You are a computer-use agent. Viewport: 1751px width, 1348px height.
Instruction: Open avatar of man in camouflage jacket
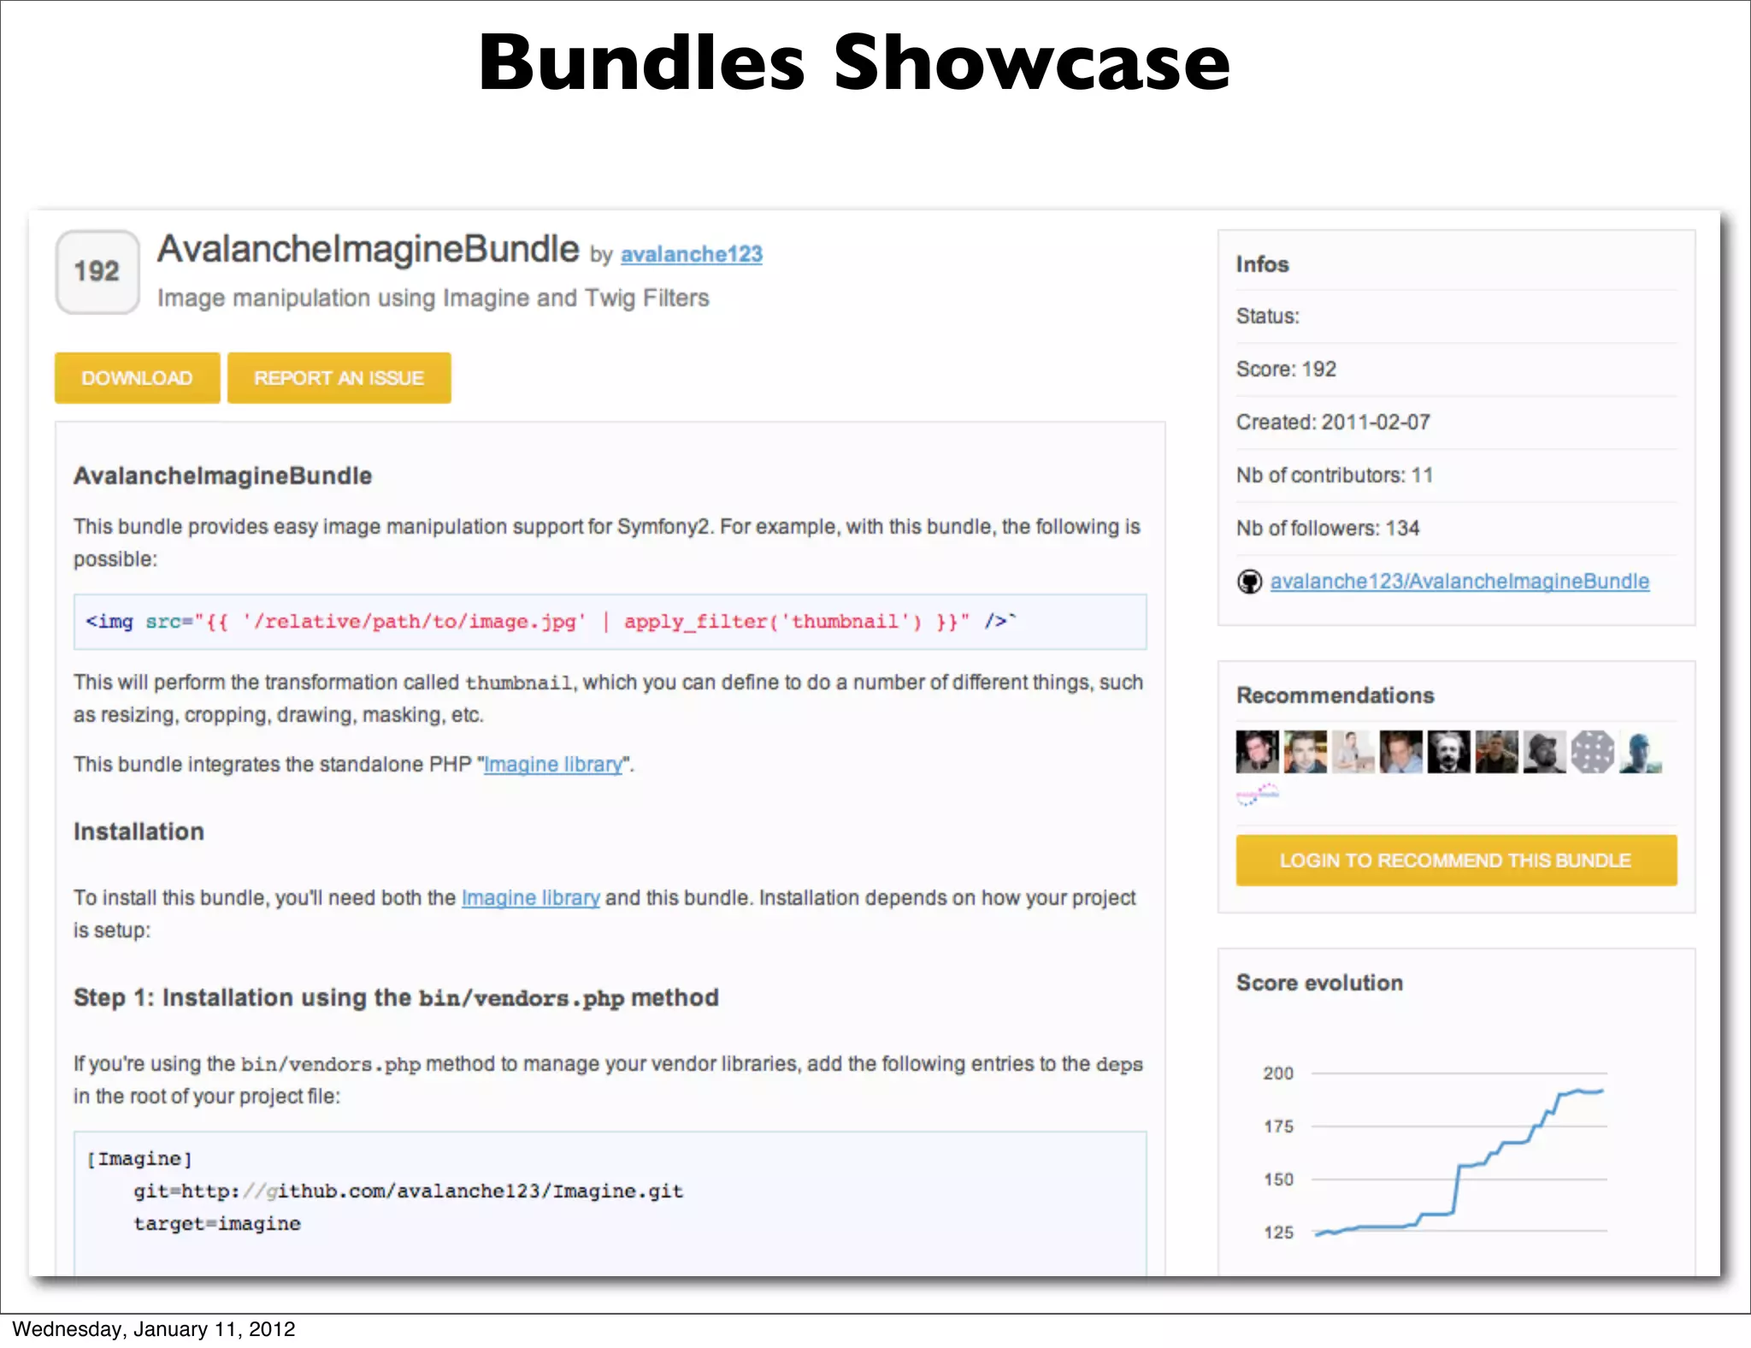(x=1496, y=752)
